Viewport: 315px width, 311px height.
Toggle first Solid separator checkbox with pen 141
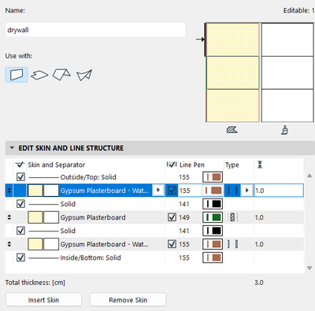point(20,204)
